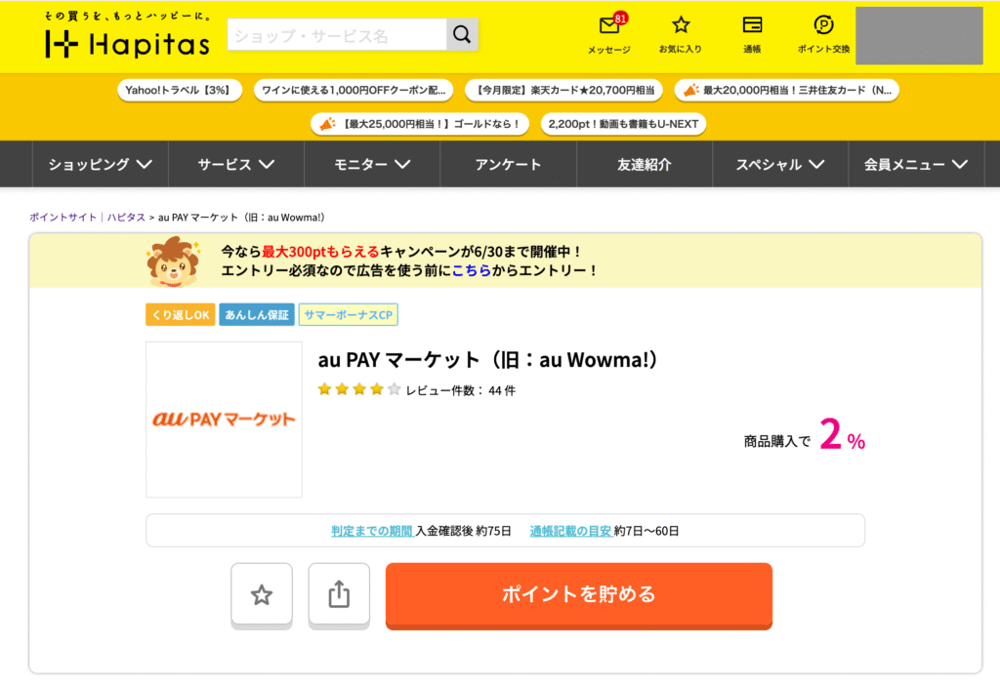Open the アンケート menu item
Viewport: 1000px width, 686px height.
point(508,165)
